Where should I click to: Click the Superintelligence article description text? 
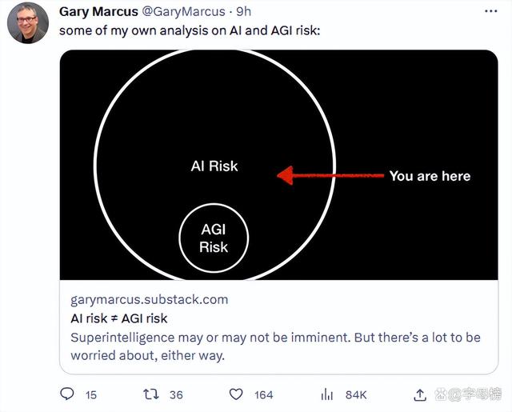pyautogui.click(x=275, y=346)
